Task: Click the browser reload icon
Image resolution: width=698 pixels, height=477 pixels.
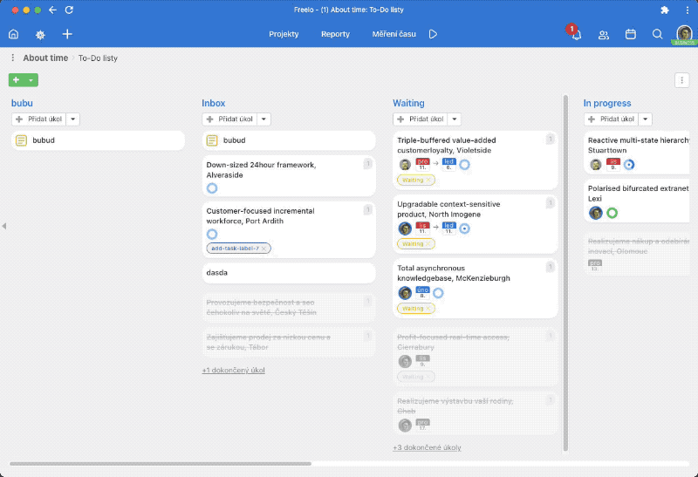Action: 69,10
